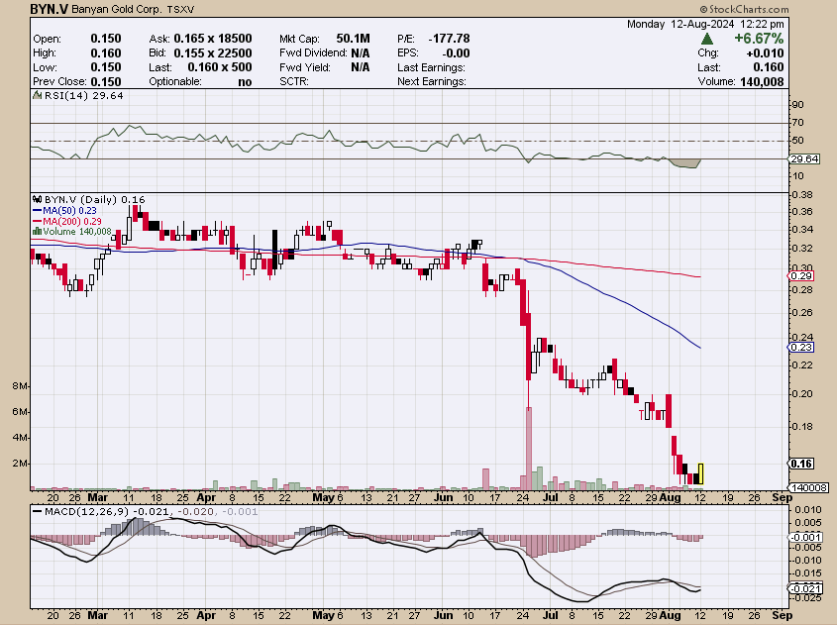The width and height of the screenshot is (837, 625).
Task: Click the MA(50) 0.23 legend text
Action: (70, 211)
